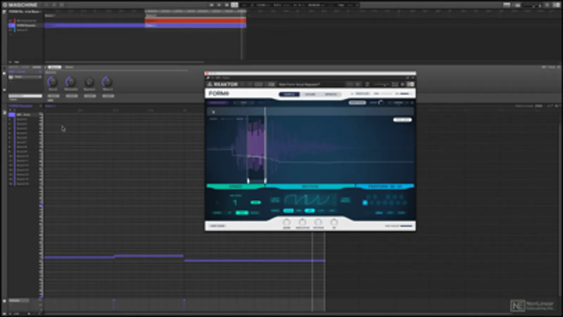Viewport: 563px width, 317px height.
Task: Click the Reaktor logo icon
Action: coord(210,85)
